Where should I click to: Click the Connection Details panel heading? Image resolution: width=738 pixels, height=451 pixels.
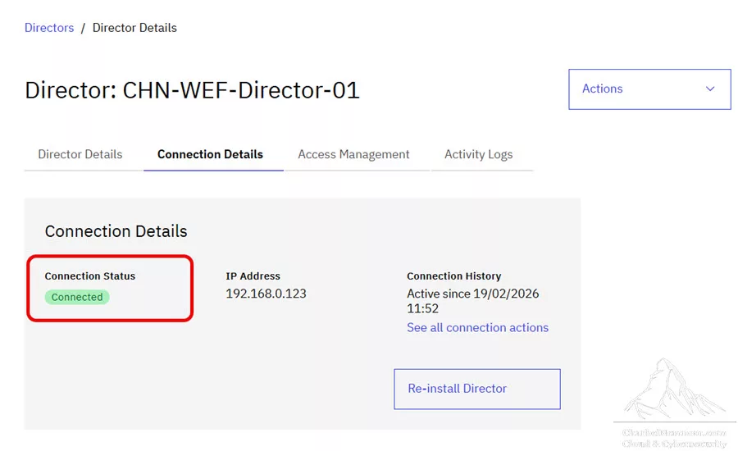coord(116,231)
